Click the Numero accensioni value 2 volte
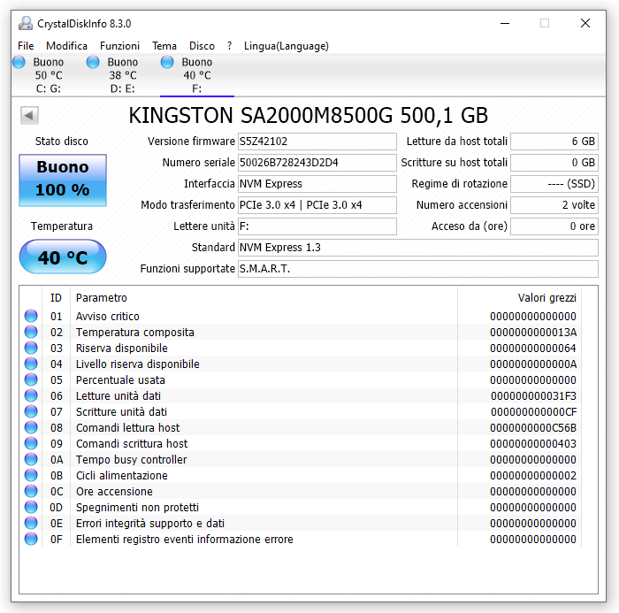Screen dimensions: 619x613 click(554, 205)
